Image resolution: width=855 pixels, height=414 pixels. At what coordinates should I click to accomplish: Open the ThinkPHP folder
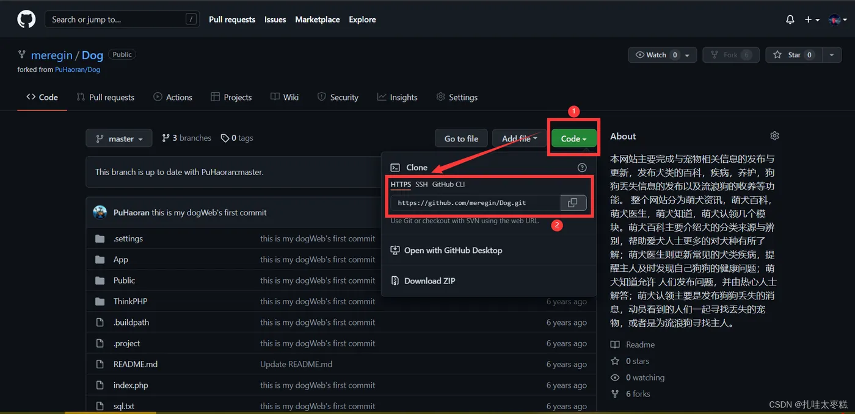pos(130,302)
